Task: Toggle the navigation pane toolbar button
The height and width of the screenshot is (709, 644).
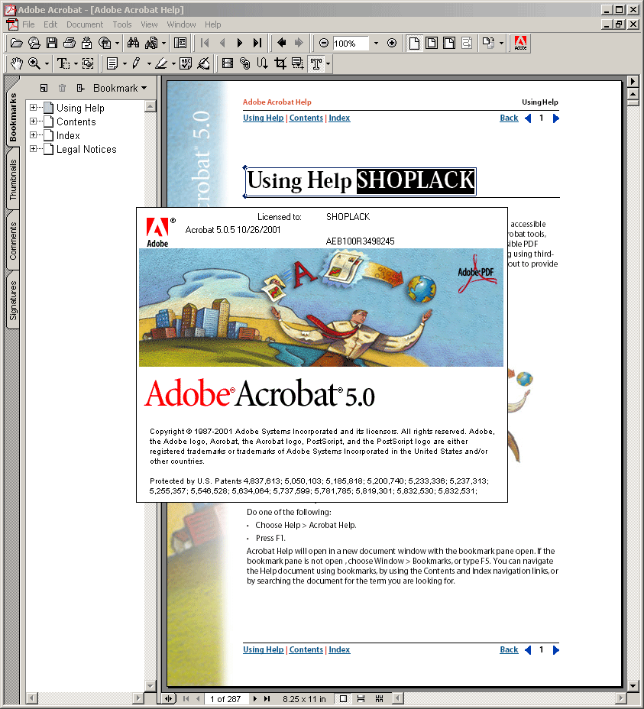Action: click(x=180, y=43)
